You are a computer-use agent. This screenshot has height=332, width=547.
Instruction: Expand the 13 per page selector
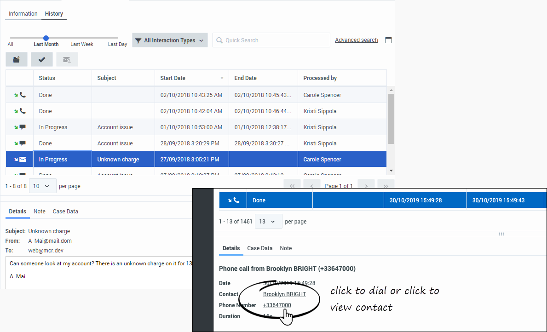268,222
